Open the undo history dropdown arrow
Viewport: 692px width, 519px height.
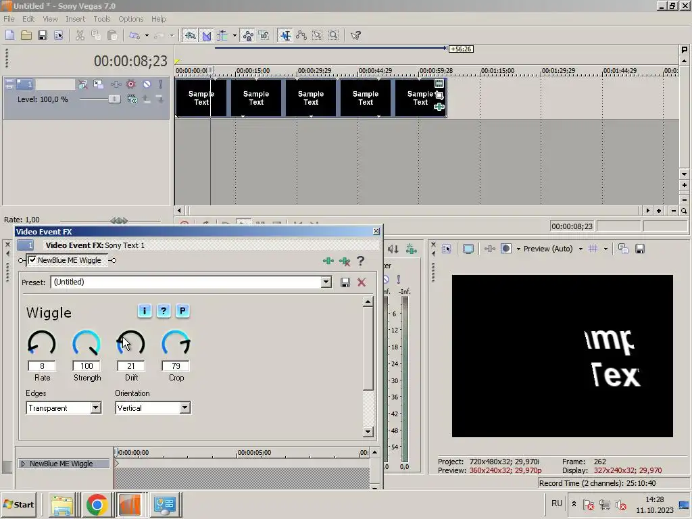point(147,35)
